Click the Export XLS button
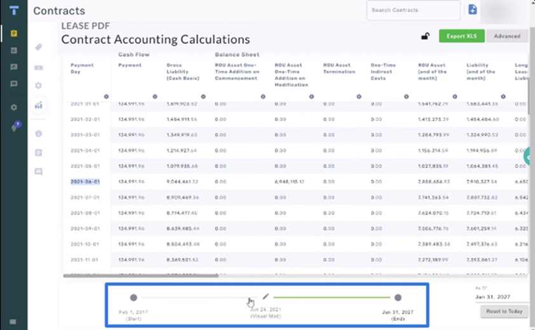This screenshot has height=330, width=535. (461, 36)
